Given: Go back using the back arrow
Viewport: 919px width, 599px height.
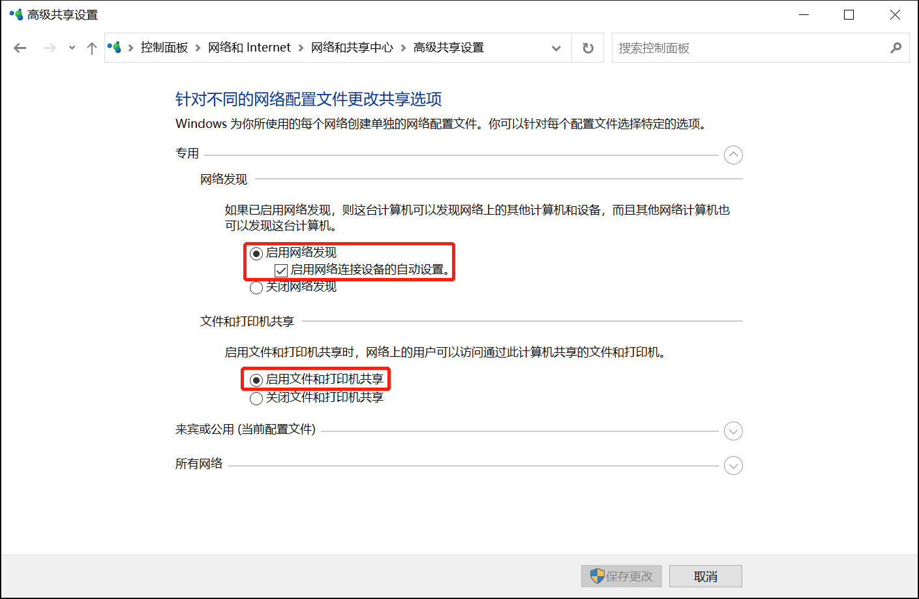Looking at the screenshot, I should [x=20, y=48].
